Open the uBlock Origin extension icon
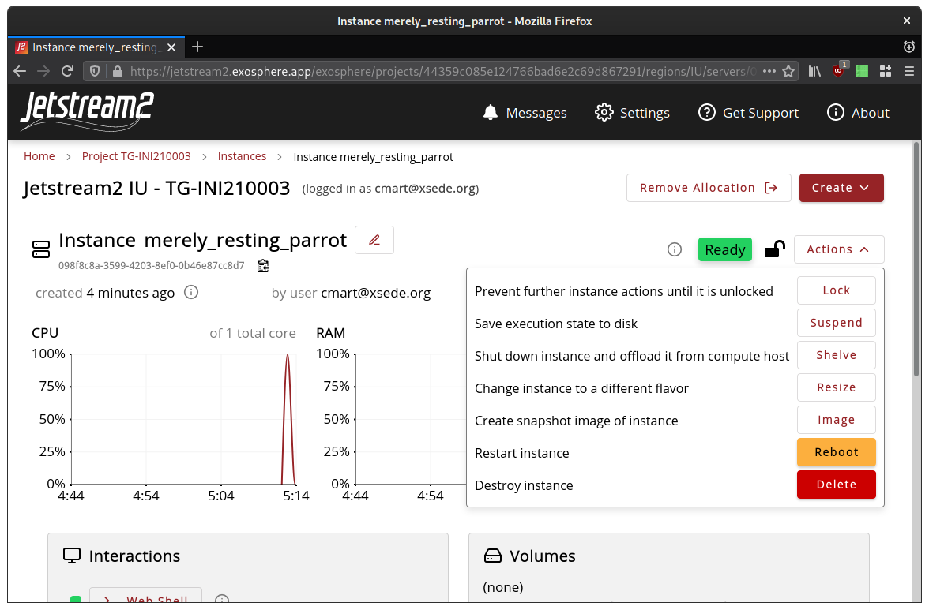 tap(839, 70)
